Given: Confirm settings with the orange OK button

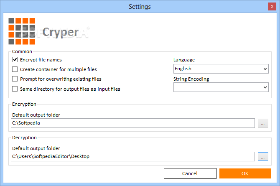Looking at the screenshot, I should [x=245, y=173].
